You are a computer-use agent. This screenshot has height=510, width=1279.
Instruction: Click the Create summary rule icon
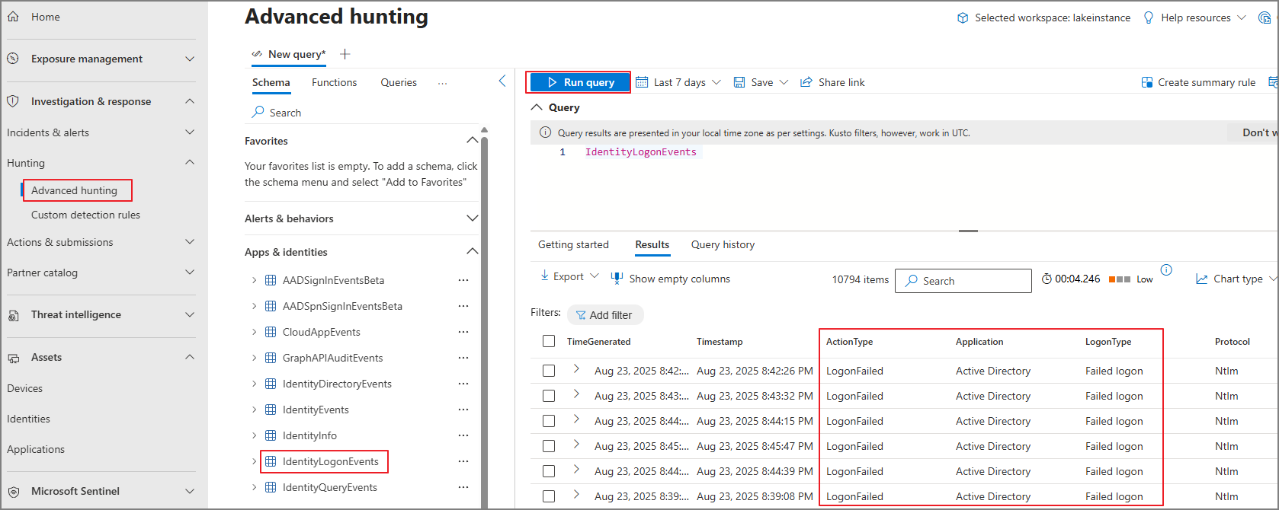tap(1146, 82)
